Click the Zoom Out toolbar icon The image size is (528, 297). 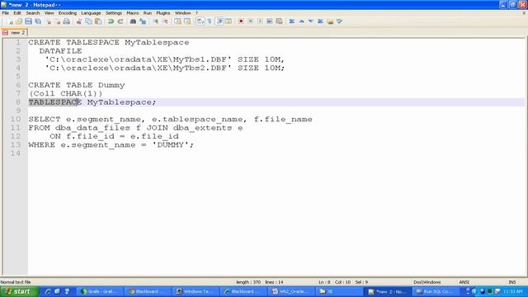[165, 21]
